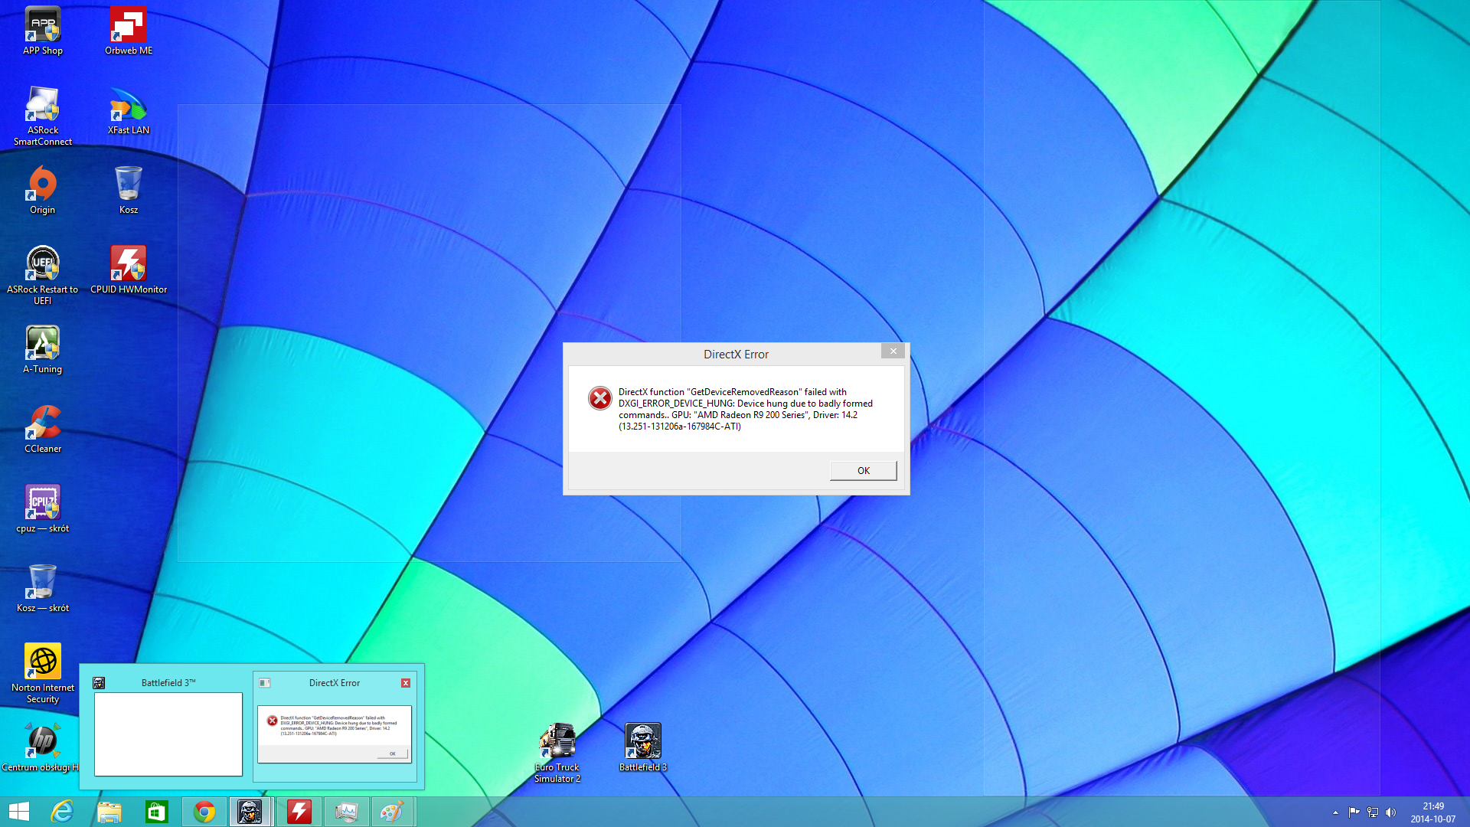Select the ASRock Restart to UEFI icon
1470x827 pixels.
[x=43, y=275]
